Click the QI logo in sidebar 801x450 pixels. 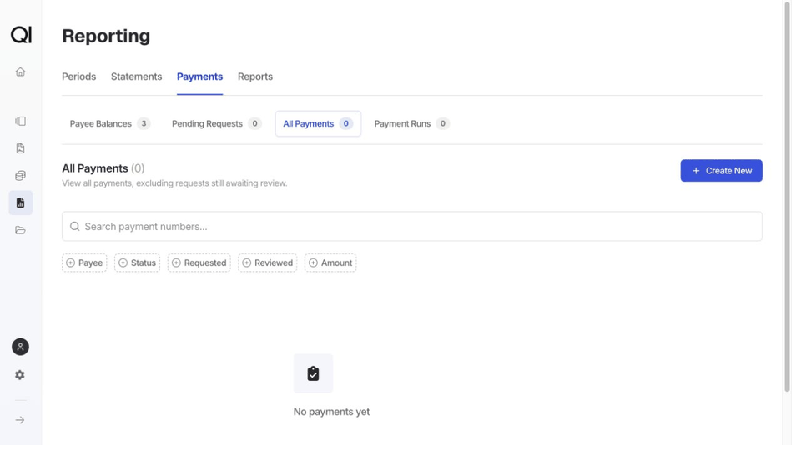coord(21,35)
